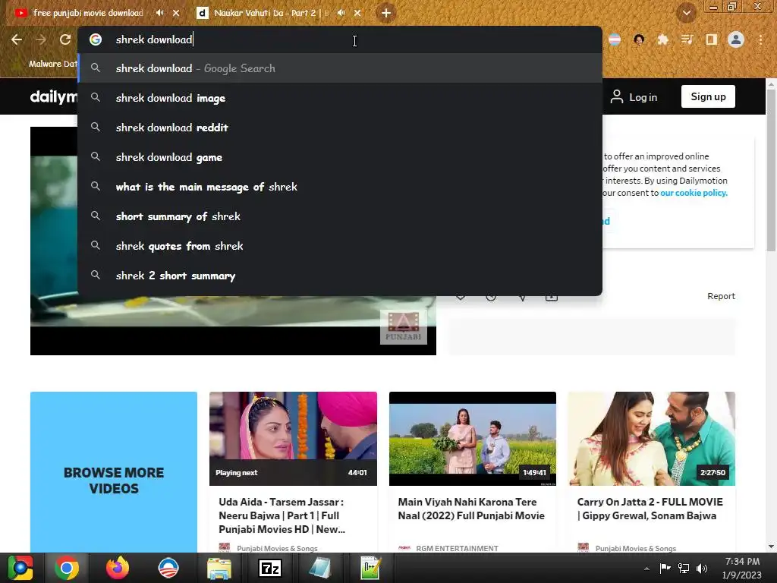Open the Extensions puzzle icon
This screenshot has height=583, width=777.
coord(662,39)
